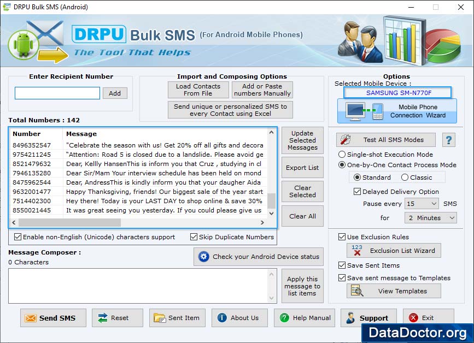This screenshot has height=343, width=474.
Task: Click list scroll up arrow
Action: [x=272, y=132]
